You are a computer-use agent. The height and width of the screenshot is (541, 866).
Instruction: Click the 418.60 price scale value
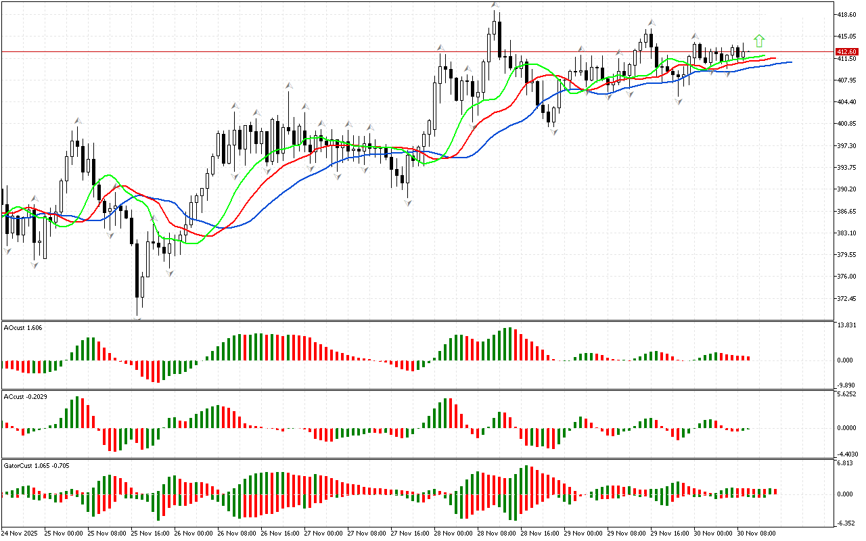[x=846, y=14]
